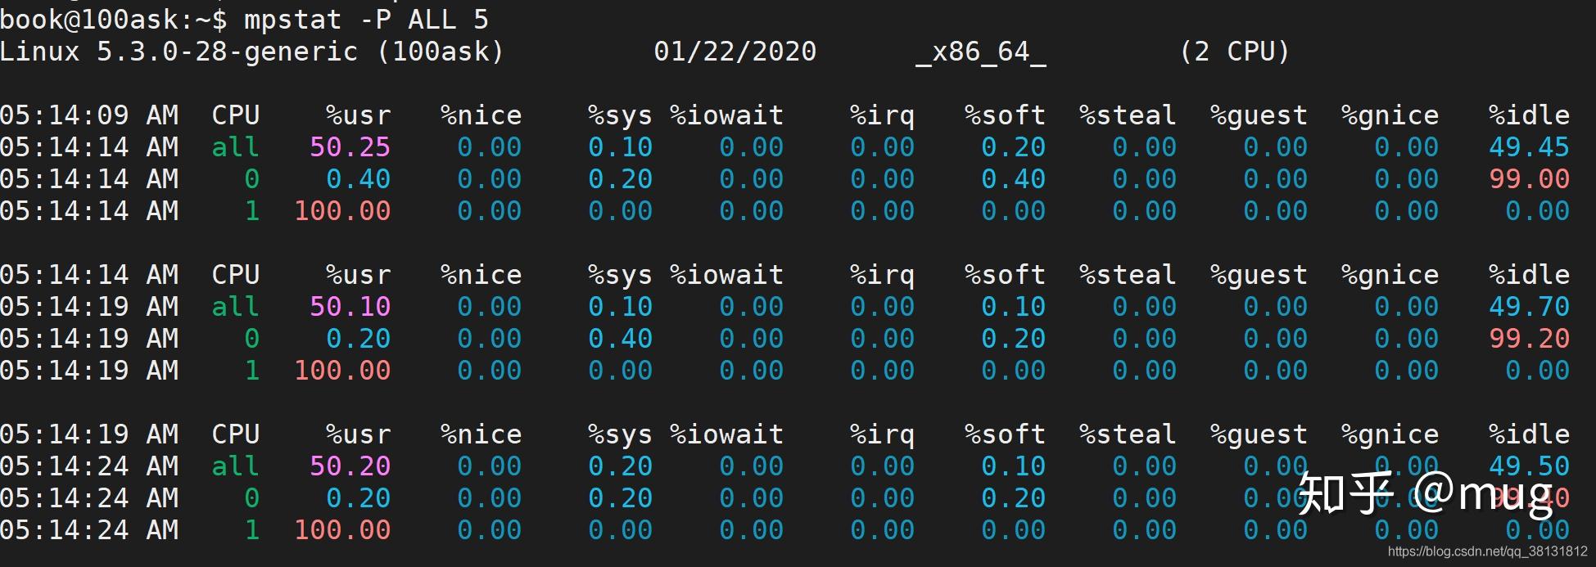Click the CPU "1" label in the 05:14:19 row
This screenshot has height=567, width=1596.
coord(252,371)
